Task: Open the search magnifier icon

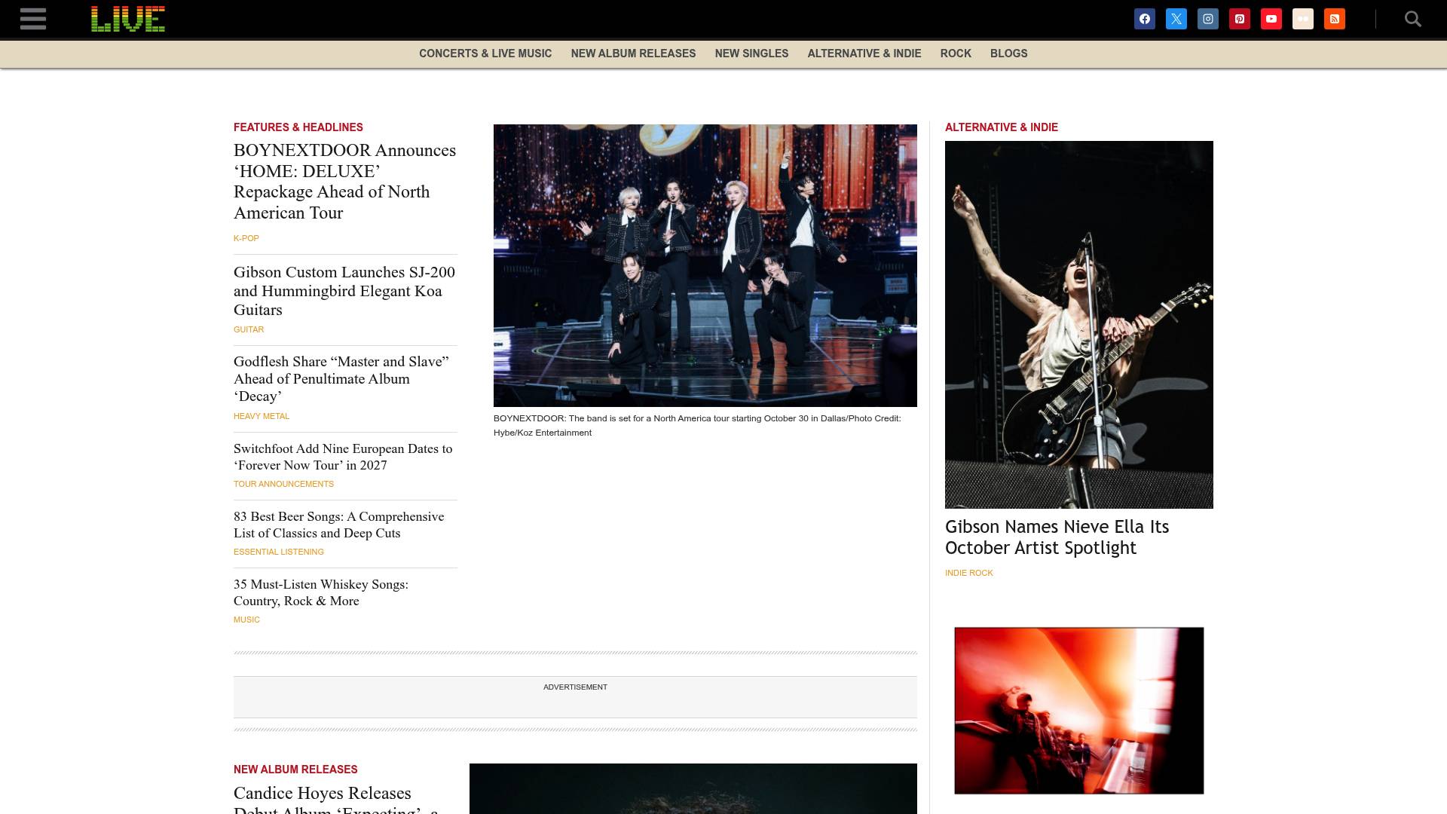Action: (x=1413, y=19)
